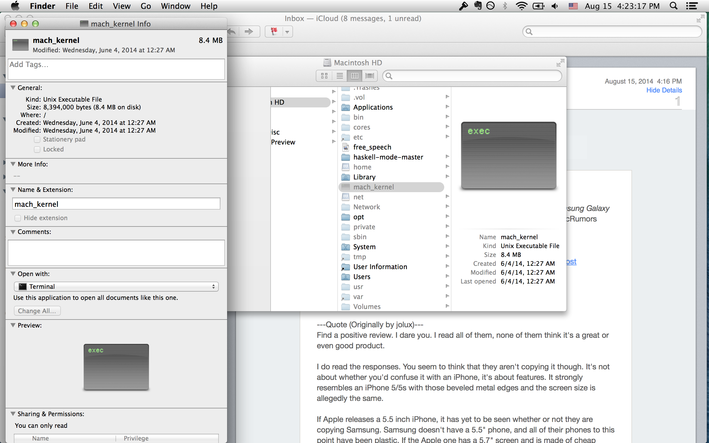Open Spotlight search magnifier in menu bar

coord(674,6)
